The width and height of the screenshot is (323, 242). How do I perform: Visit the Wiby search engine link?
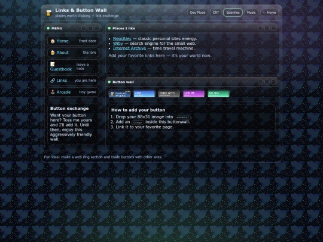click(x=118, y=44)
